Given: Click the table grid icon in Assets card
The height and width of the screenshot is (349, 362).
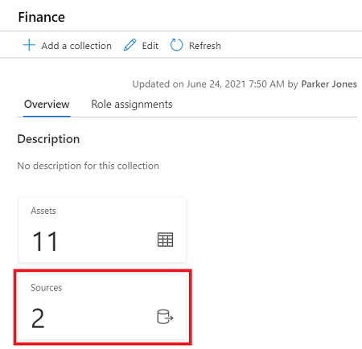Looking at the screenshot, I should point(165,240).
